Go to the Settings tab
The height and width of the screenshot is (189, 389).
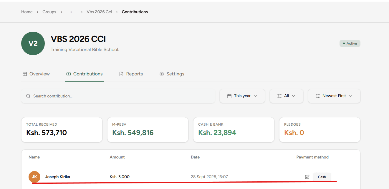click(172, 74)
